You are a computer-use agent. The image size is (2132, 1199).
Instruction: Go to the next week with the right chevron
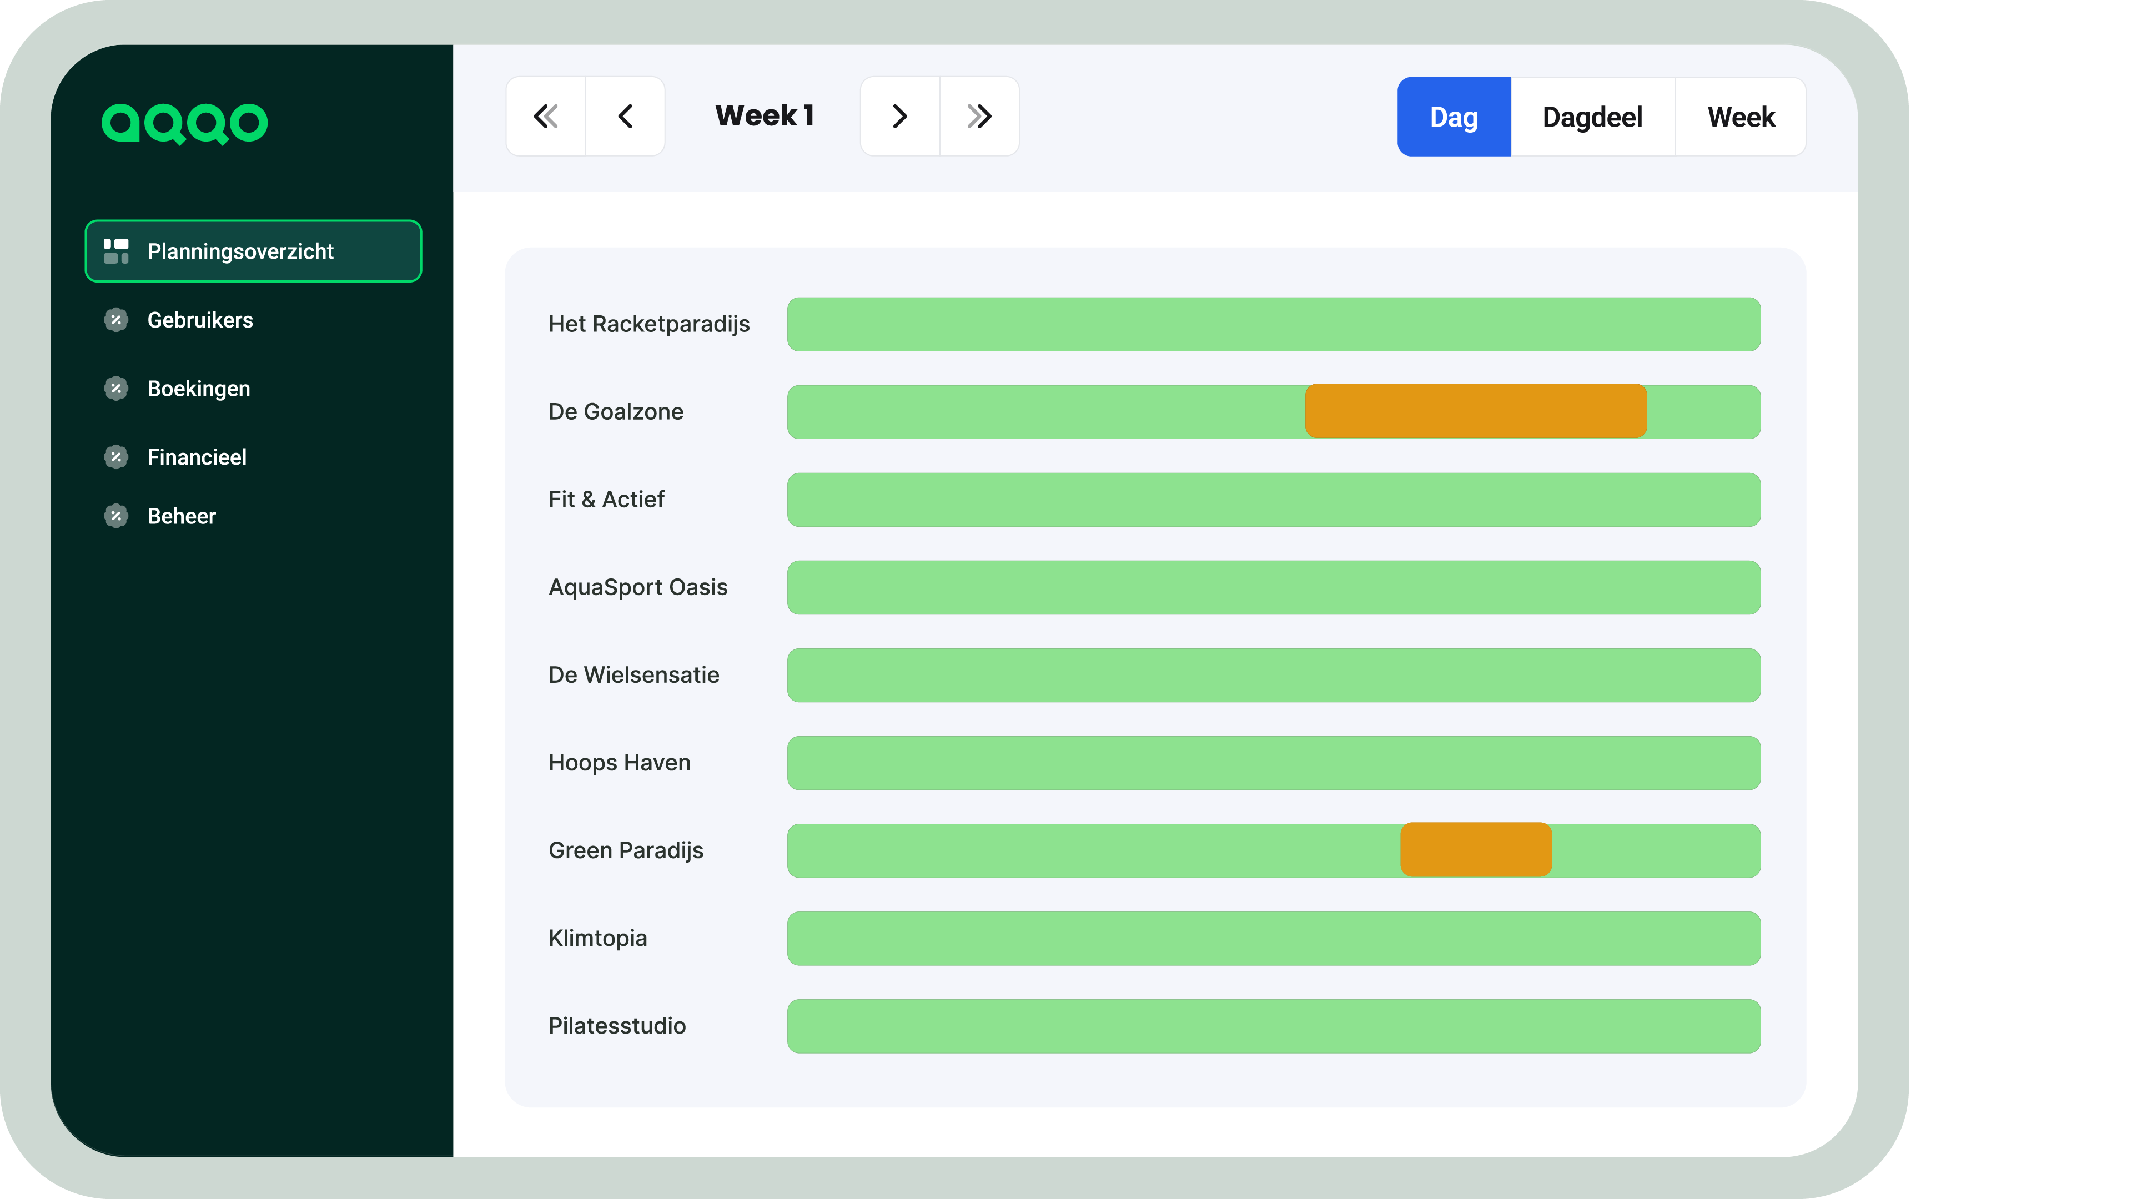tap(899, 117)
